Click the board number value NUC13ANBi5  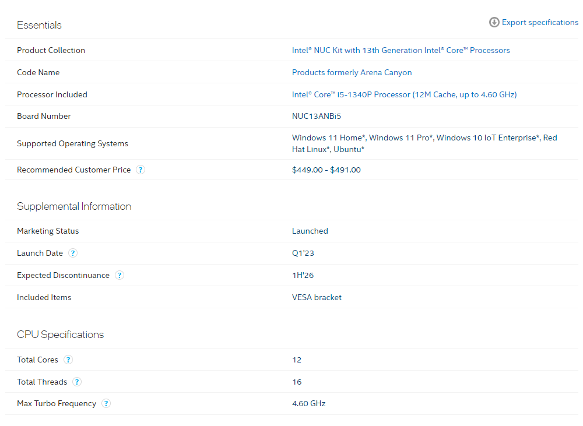[x=316, y=116]
